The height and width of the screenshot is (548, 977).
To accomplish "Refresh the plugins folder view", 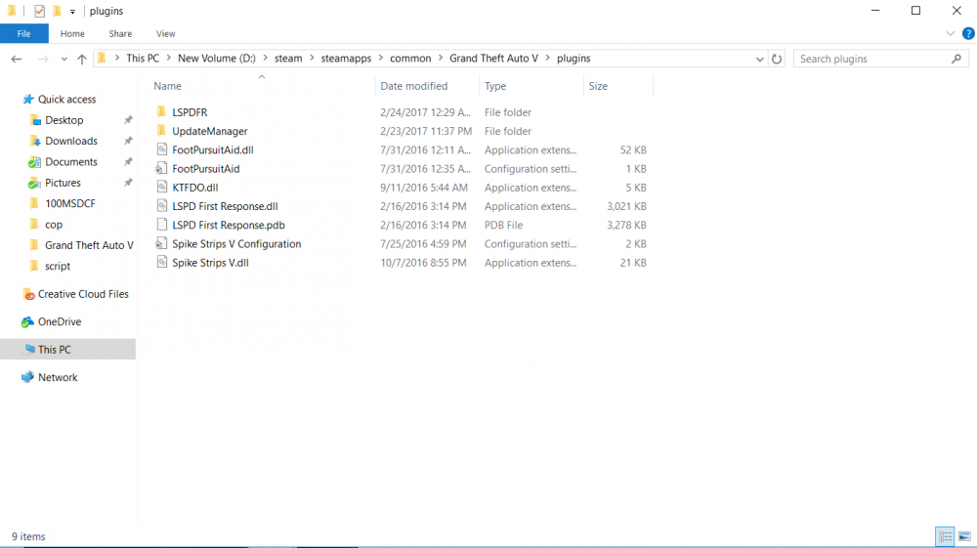I will (x=777, y=59).
